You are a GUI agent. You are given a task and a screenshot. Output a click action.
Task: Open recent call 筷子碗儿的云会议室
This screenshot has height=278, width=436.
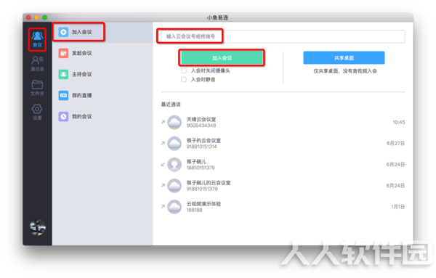coord(283,186)
